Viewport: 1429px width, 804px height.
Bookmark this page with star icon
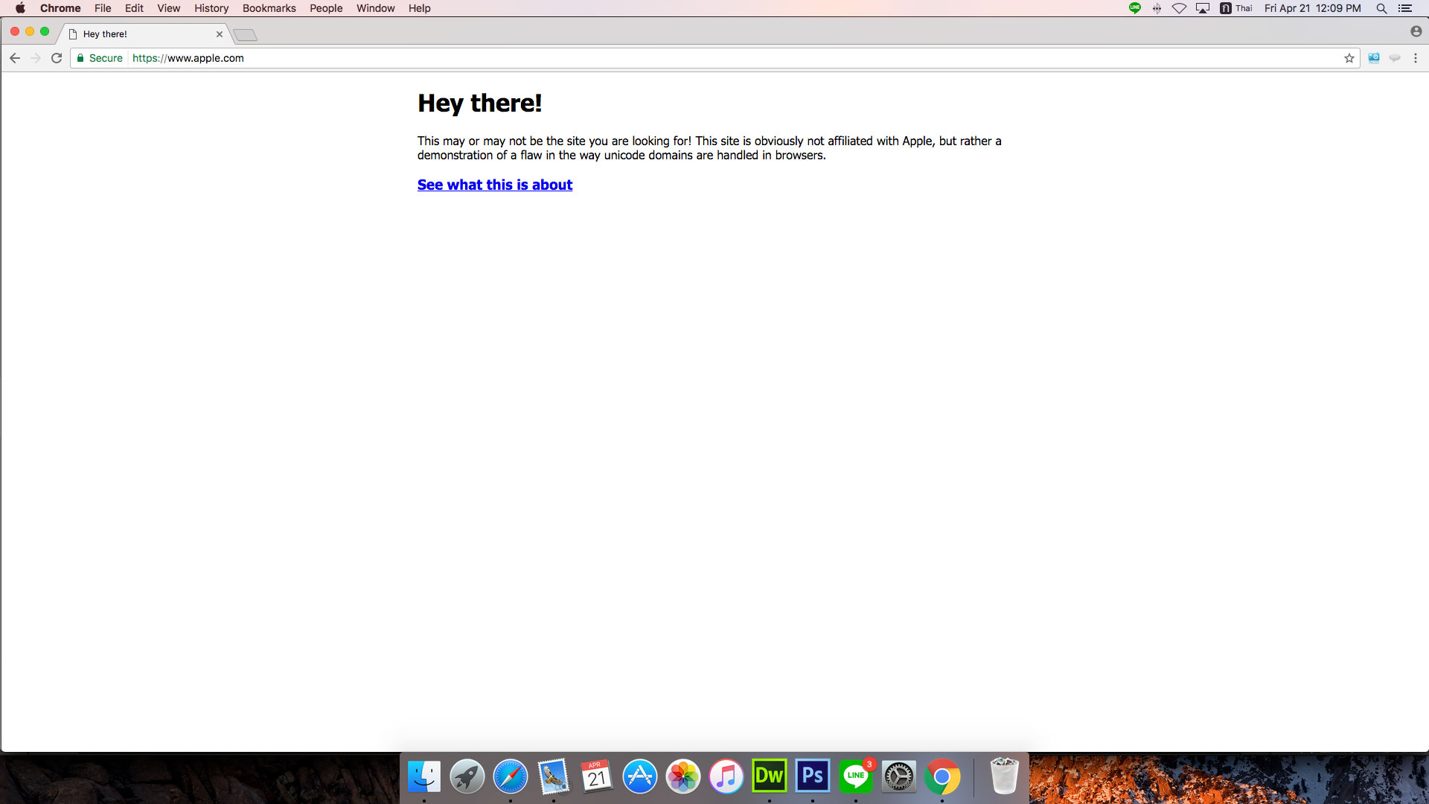1349,58
